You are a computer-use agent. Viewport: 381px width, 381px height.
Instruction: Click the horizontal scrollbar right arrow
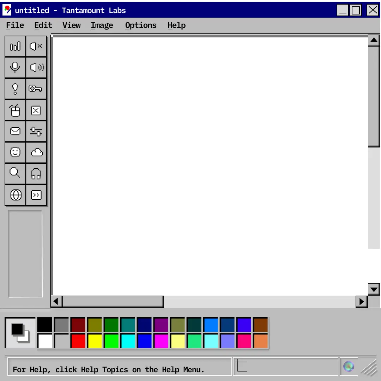(x=362, y=302)
